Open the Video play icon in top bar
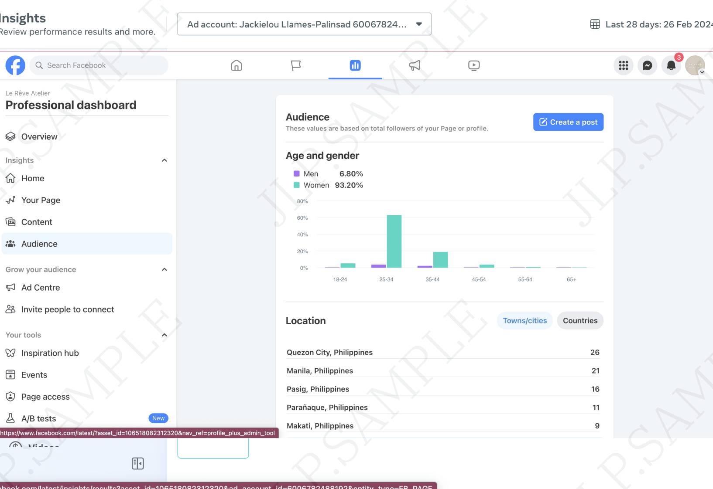The height and width of the screenshot is (489, 713). (x=474, y=65)
